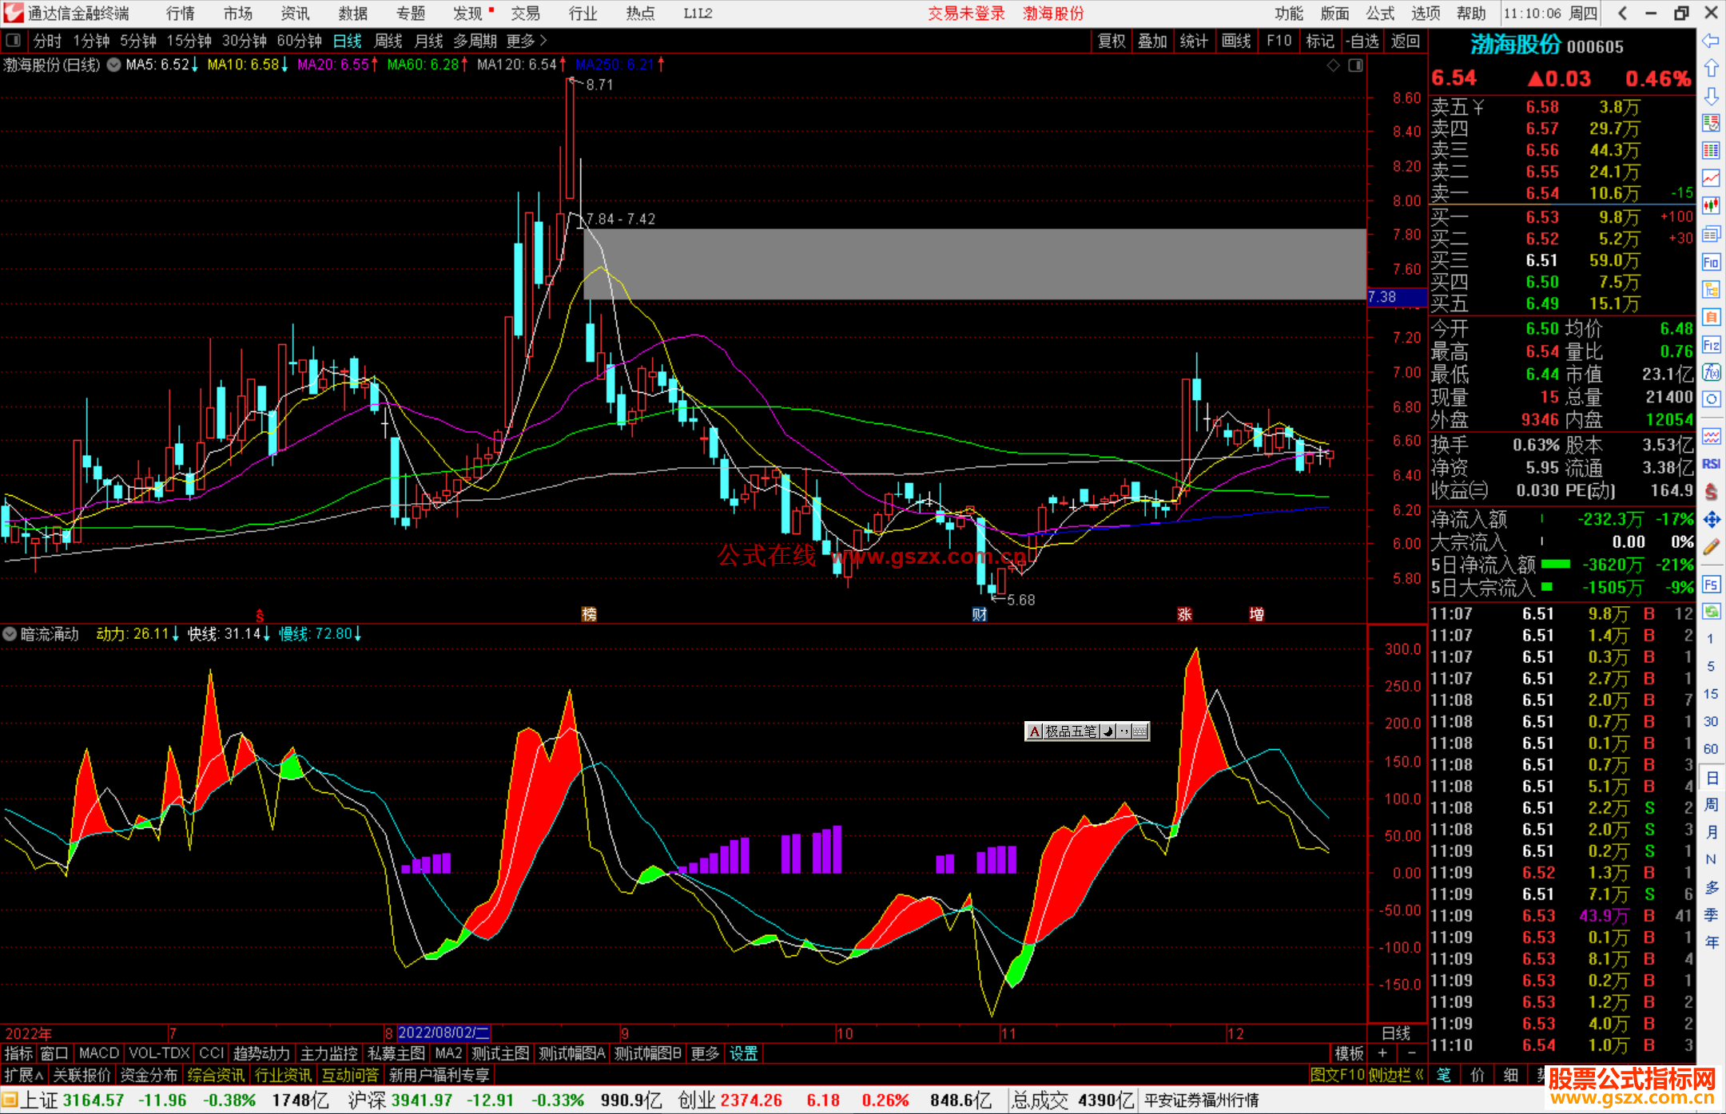
Task: Expand the 扩展 panel at bottom left
Action: click(x=24, y=1076)
